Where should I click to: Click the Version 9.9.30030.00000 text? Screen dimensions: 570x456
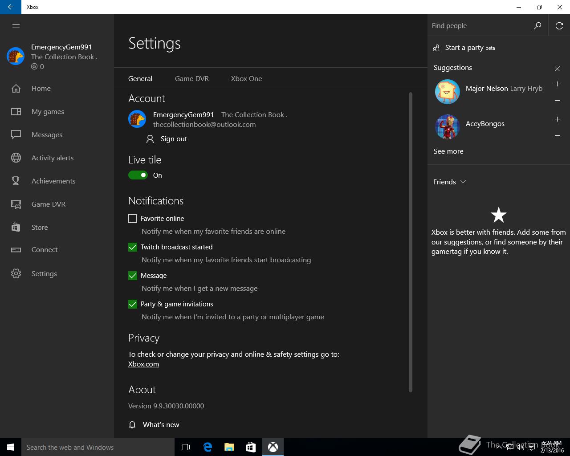[166, 406]
